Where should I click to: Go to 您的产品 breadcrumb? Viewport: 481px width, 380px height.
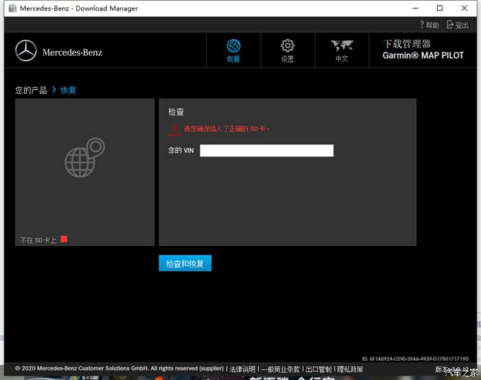[x=31, y=90]
